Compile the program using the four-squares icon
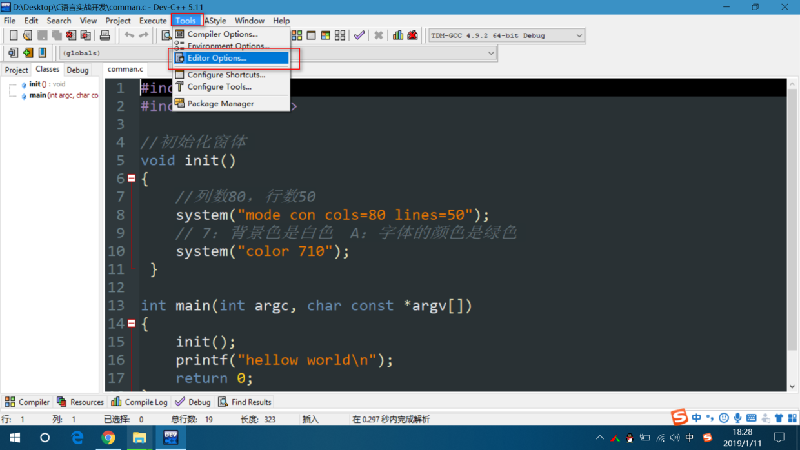 click(x=297, y=35)
